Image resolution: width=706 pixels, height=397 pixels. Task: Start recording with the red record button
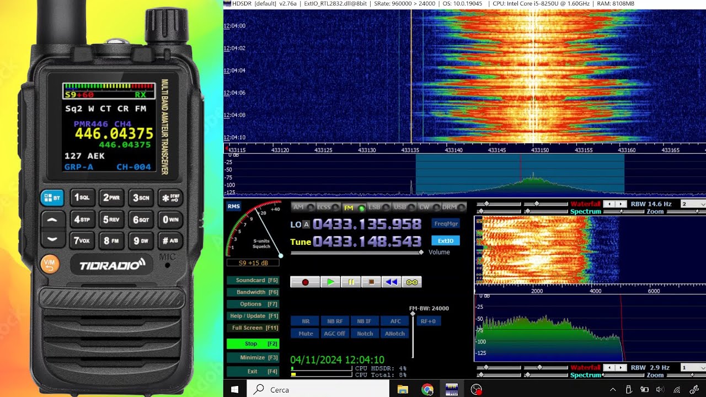[305, 282]
